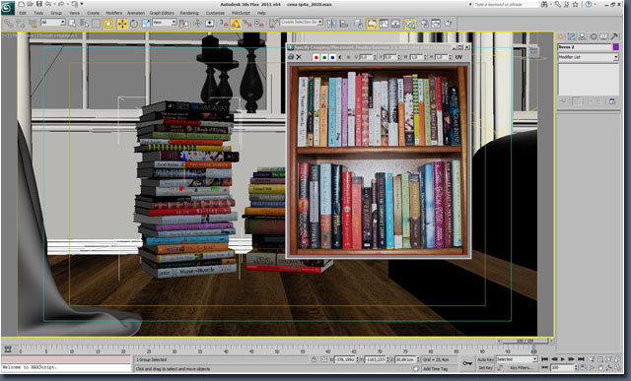Switch to the Display command panel tab
This screenshot has width=631, height=381.
point(603,37)
